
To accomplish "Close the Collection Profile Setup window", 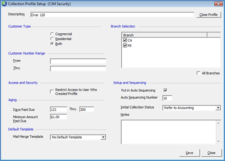I will (x=219, y=4).
